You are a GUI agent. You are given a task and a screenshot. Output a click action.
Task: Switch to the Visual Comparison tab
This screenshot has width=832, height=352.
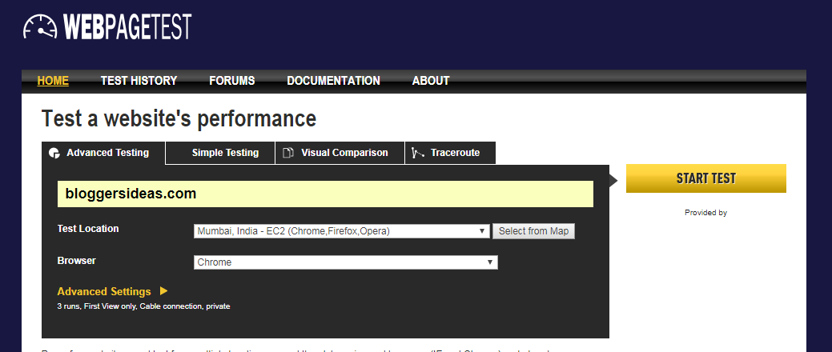point(340,153)
